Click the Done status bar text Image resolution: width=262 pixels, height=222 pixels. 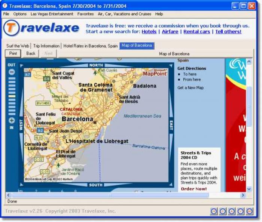click(12, 201)
